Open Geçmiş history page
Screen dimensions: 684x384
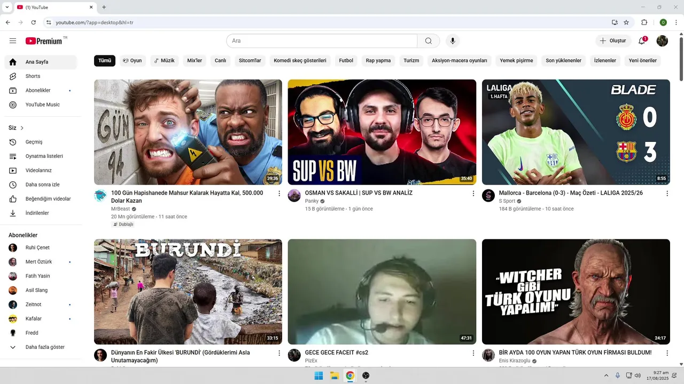(41, 142)
